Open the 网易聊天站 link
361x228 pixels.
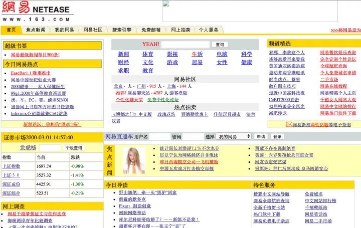[138, 93]
